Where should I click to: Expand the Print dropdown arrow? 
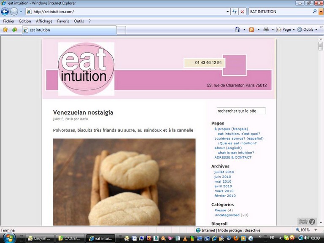point(273,30)
